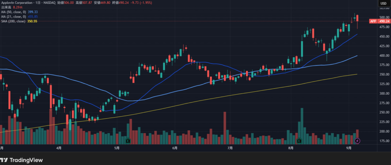This screenshot has width=391, height=165.
Task: Click the 475.00 price axis label
Action: point(384,27)
